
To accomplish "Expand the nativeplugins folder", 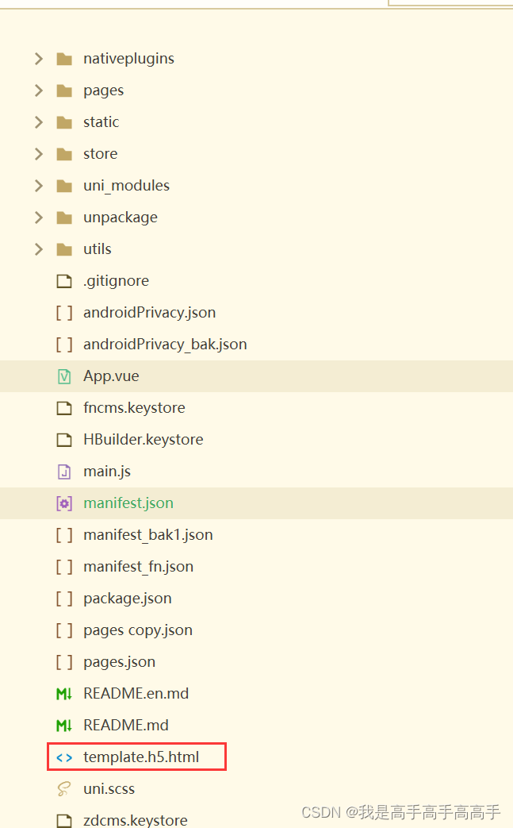I will [x=38, y=58].
